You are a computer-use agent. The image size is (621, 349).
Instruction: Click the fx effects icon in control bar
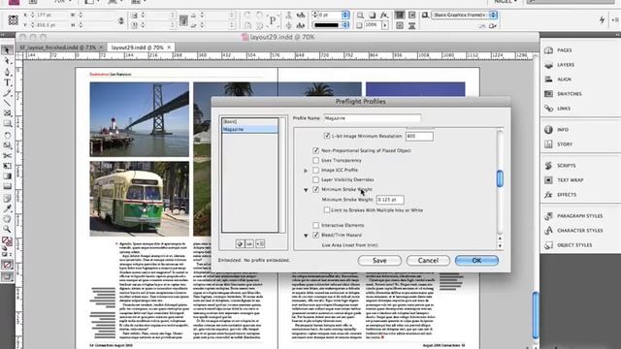[384, 16]
